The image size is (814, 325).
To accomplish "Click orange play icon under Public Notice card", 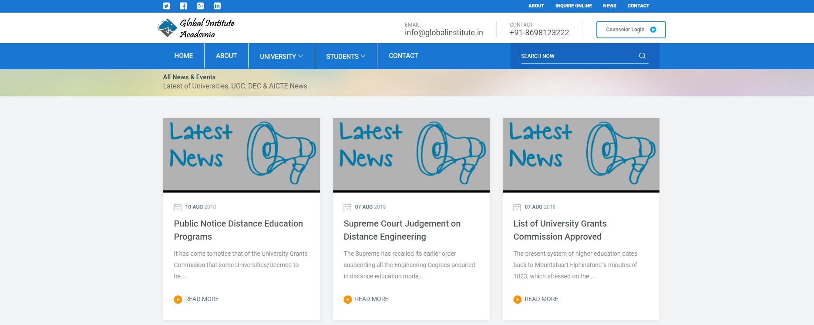I will click(x=178, y=299).
